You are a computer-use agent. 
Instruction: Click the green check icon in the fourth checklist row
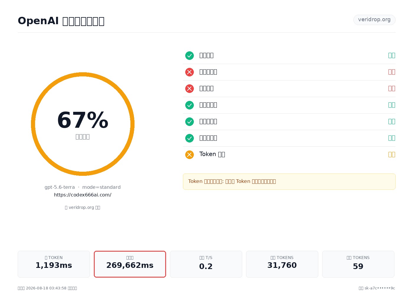(189, 105)
